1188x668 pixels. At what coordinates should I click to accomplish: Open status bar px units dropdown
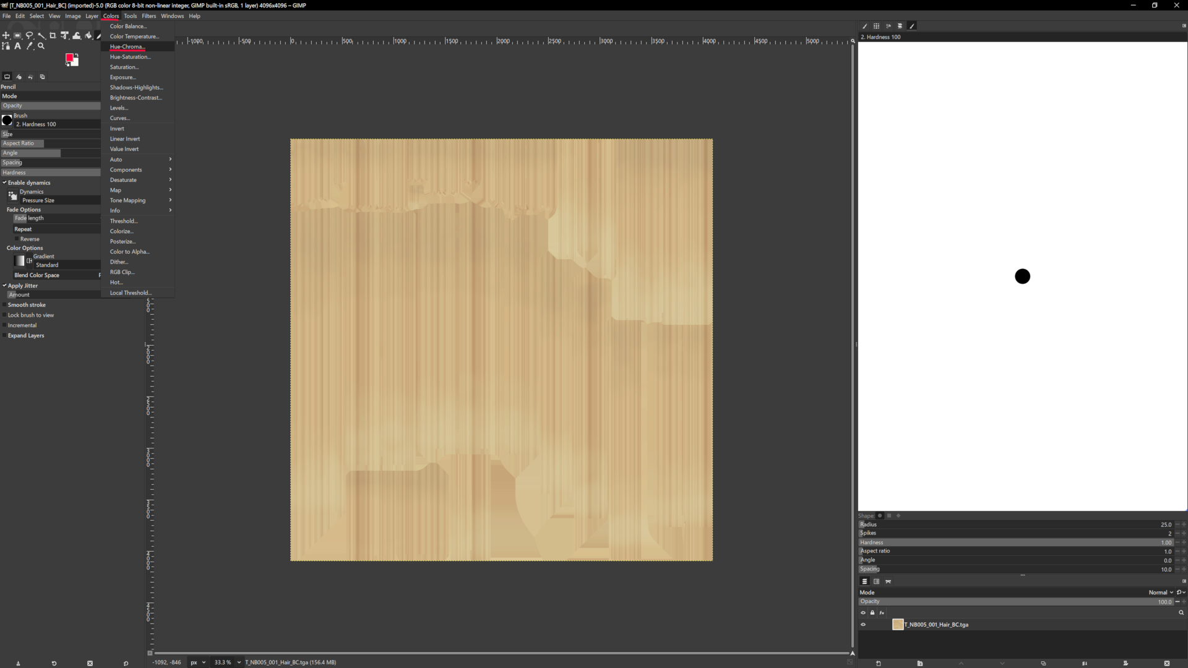coord(198,662)
